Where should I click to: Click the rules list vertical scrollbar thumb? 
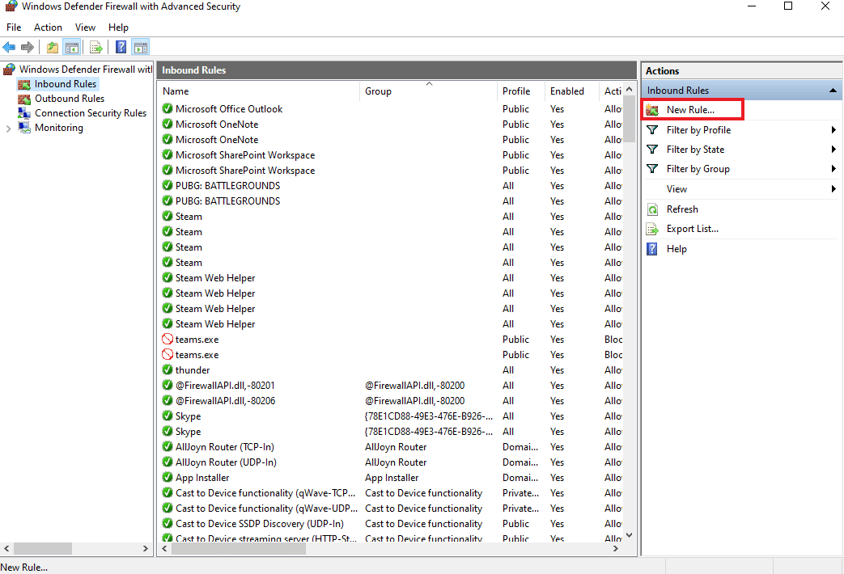tap(629, 119)
